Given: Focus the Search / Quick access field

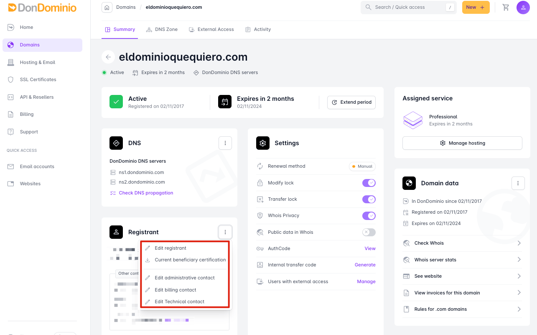Looking at the screenshot, I should pyautogui.click(x=408, y=7).
